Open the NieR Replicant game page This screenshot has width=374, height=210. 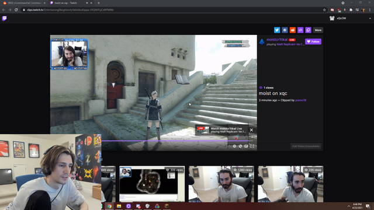pyautogui.click(x=290, y=44)
